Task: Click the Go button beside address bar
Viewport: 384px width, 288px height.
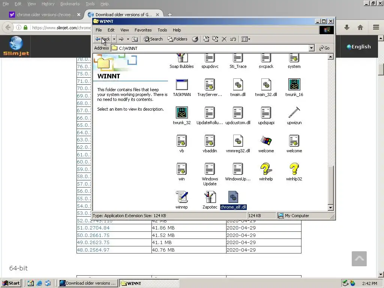Action: point(324,48)
